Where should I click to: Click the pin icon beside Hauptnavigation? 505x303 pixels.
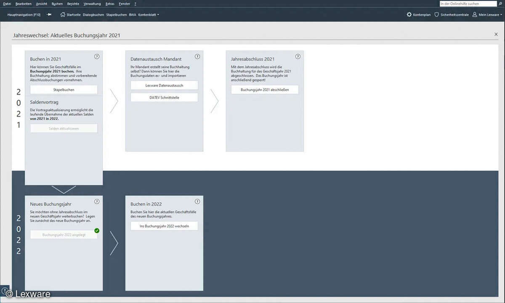(x=49, y=14)
